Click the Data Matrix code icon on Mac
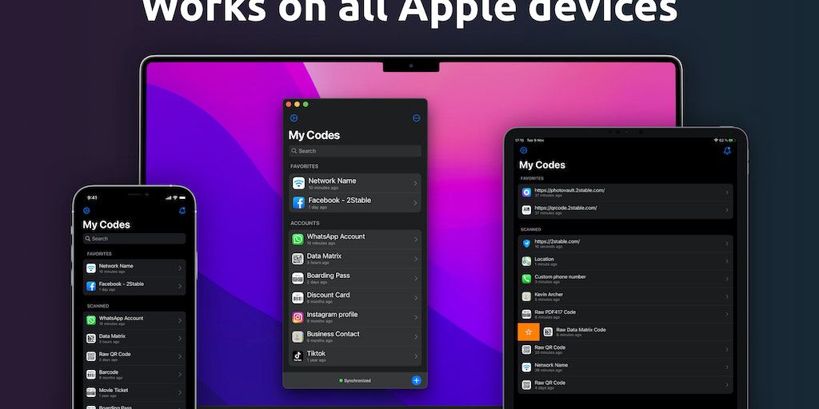The image size is (819, 409). (x=298, y=259)
